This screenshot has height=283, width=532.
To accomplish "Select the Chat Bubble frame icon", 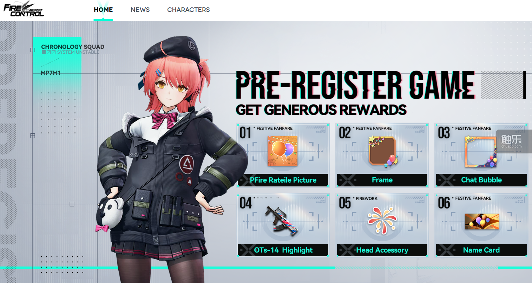I will click(481, 152).
